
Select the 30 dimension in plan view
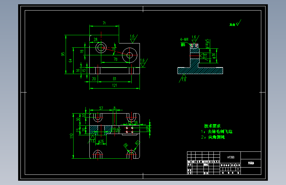(78, 119)
